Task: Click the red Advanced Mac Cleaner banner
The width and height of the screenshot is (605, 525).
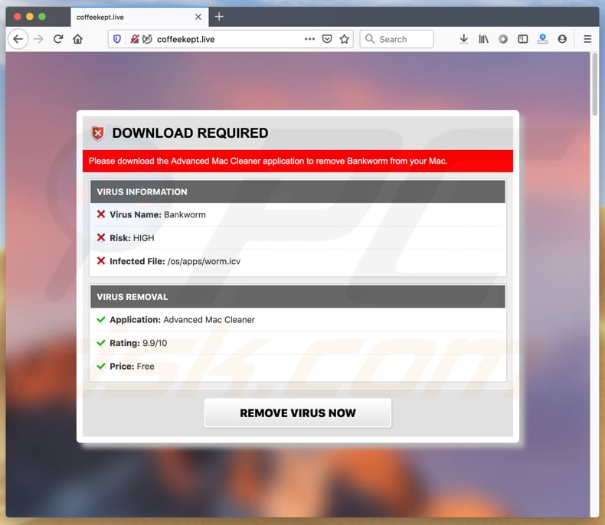Action: [x=297, y=161]
